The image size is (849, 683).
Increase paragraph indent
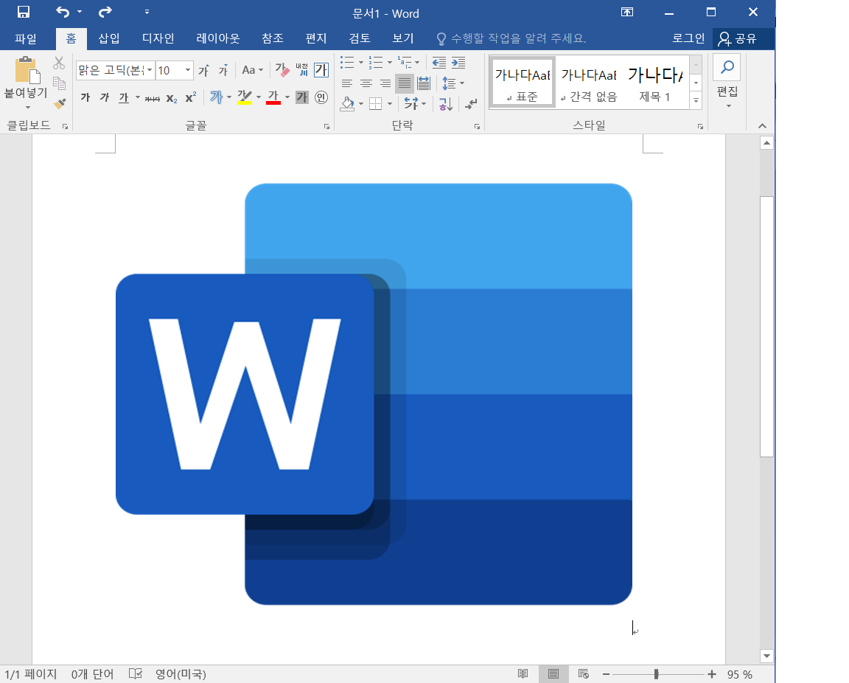458,63
